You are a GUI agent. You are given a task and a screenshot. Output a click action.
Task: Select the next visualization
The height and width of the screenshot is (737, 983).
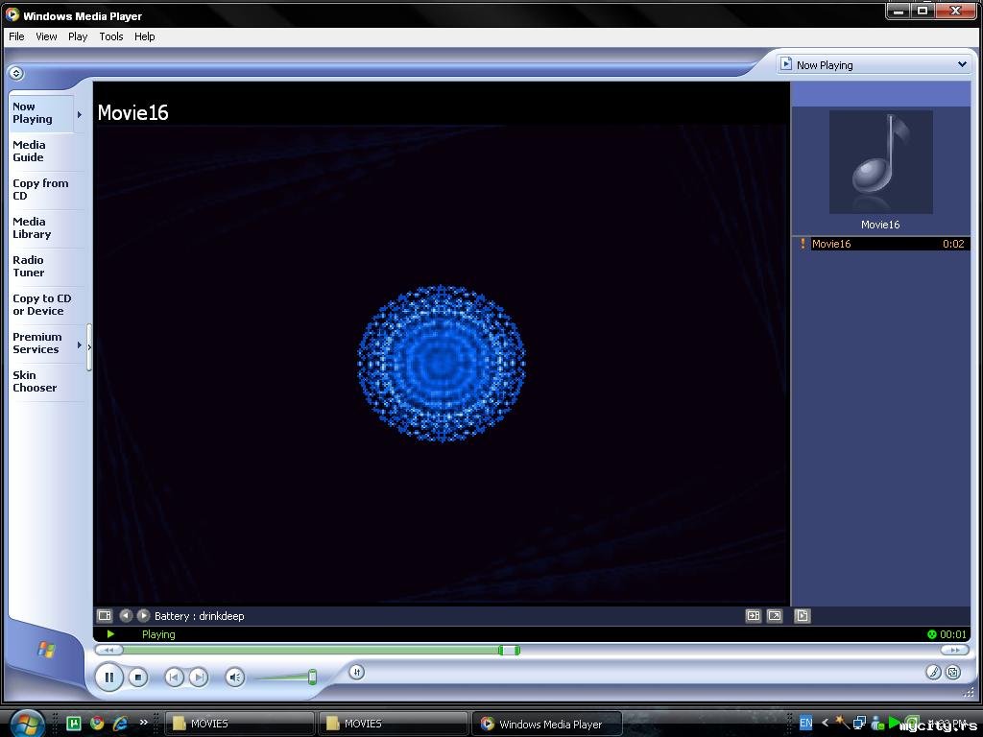(143, 615)
